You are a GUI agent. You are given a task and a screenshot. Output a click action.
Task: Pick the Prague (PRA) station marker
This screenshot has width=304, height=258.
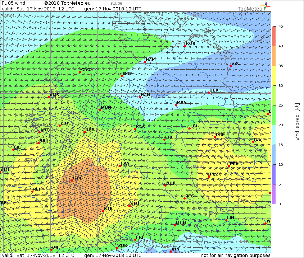coord(229,166)
